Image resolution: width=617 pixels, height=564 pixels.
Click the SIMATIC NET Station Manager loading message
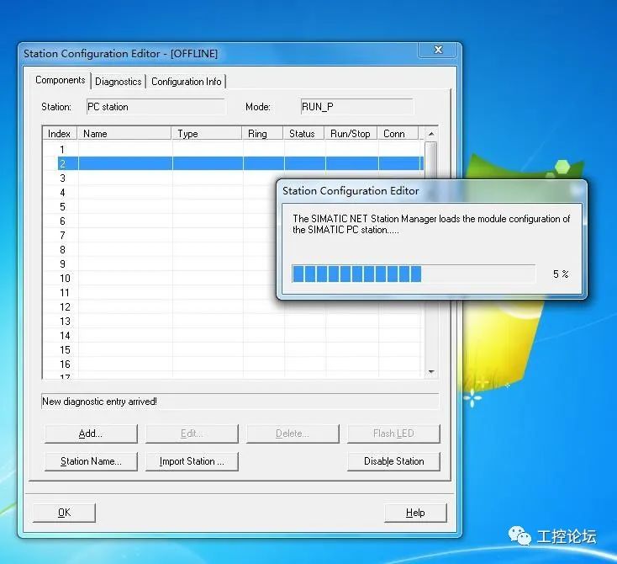pyautogui.click(x=431, y=224)
